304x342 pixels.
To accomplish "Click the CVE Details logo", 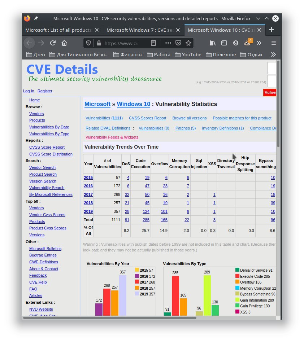I will (62, 69).
